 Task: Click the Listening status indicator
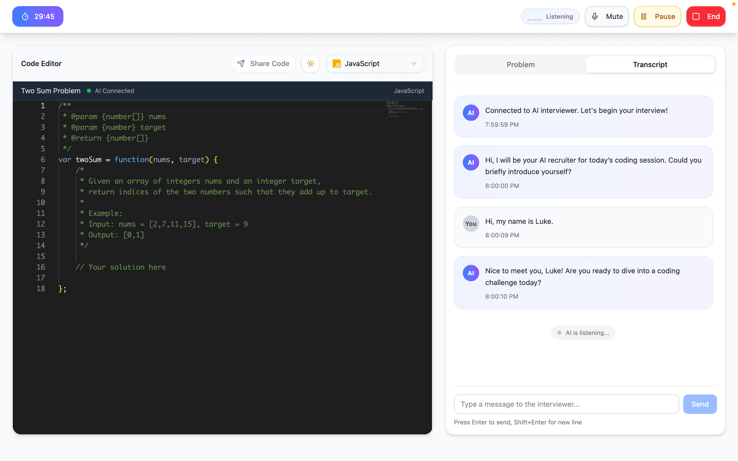click(550, 16)
